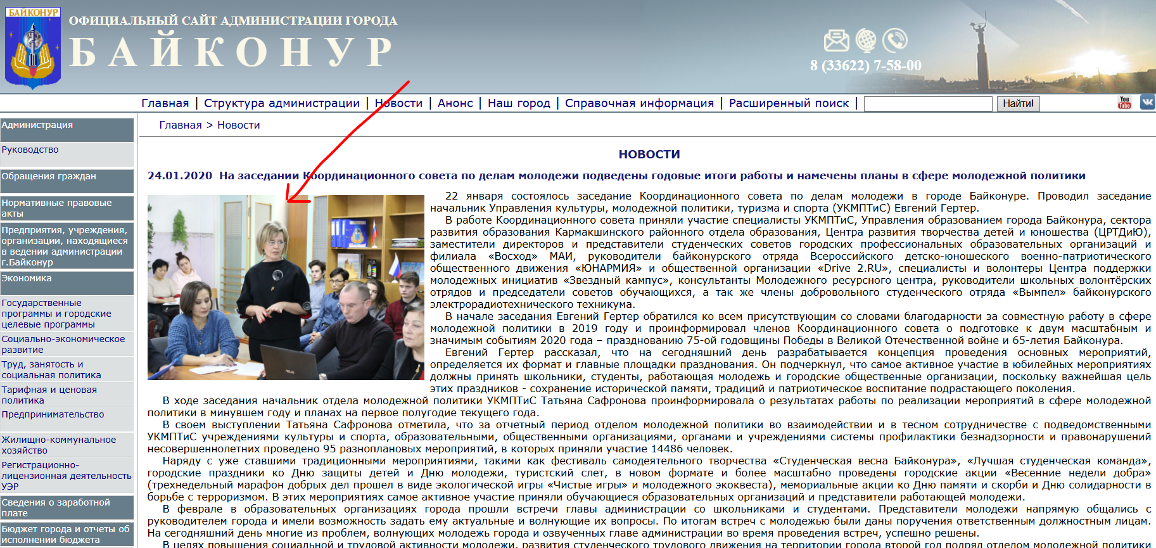Select Справочная информация in the navigation bar
Viewport: 1156px width, 548px height.
click(639, 103)
